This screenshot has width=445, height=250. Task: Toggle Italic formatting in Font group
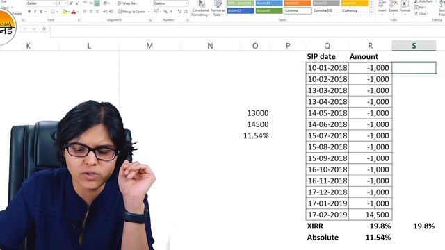(35, 12)
